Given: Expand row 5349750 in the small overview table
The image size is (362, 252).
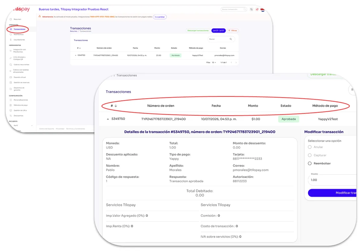Looking at the screenshot, I should click(76, 55).
